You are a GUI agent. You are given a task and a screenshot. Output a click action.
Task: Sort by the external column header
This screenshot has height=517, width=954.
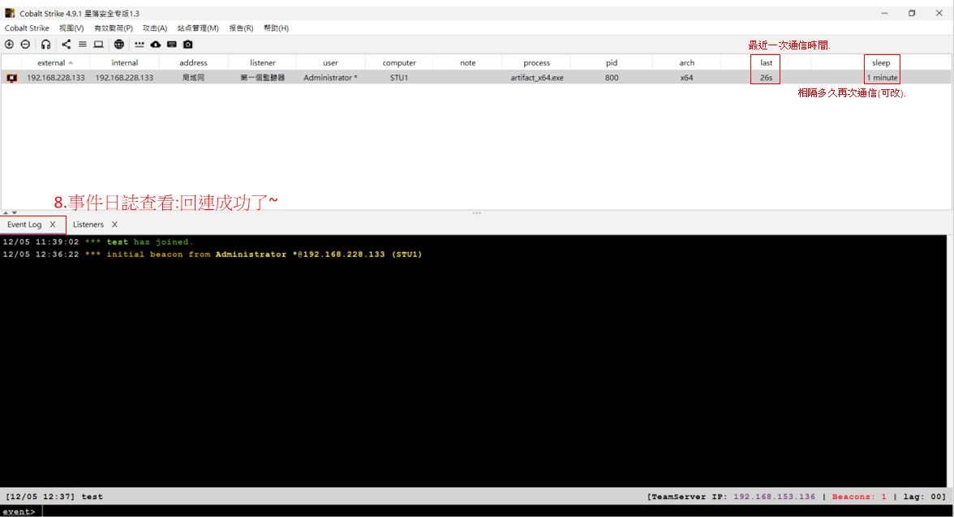click(55, 62)
